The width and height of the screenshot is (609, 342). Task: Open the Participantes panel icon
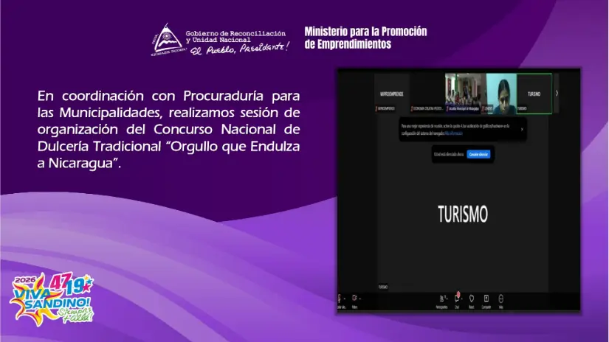pyautogui.click(x=441, y=299)
